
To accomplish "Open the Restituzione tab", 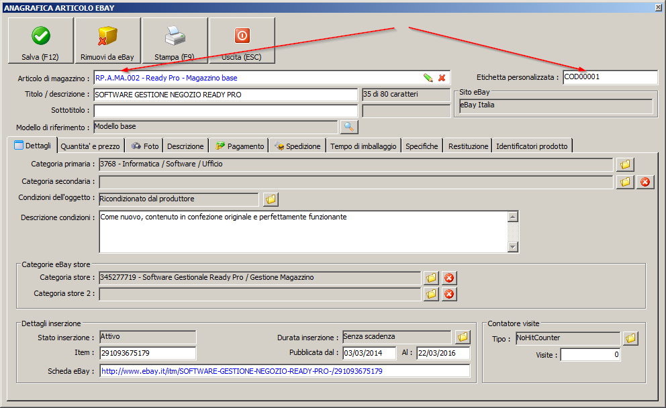I will [x=468, y=146].
